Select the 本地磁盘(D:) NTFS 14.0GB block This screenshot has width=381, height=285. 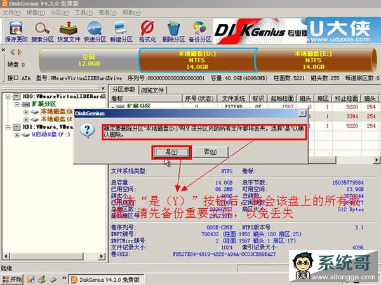point(197,60)
